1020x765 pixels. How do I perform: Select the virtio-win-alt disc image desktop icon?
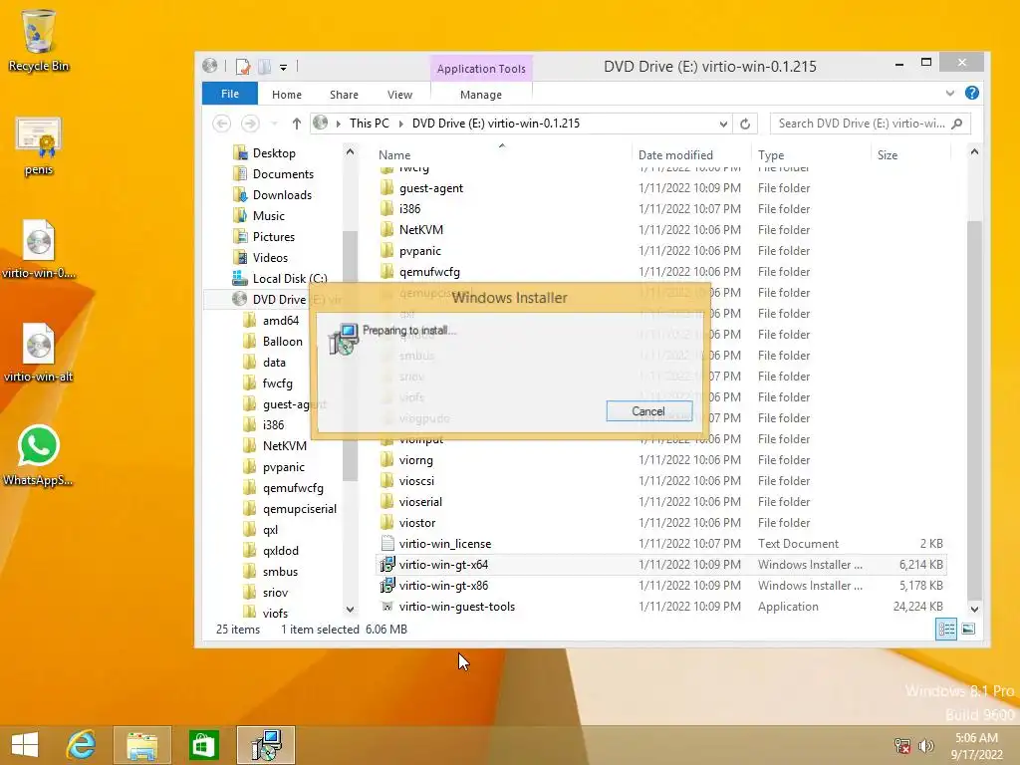coord(39,354)
